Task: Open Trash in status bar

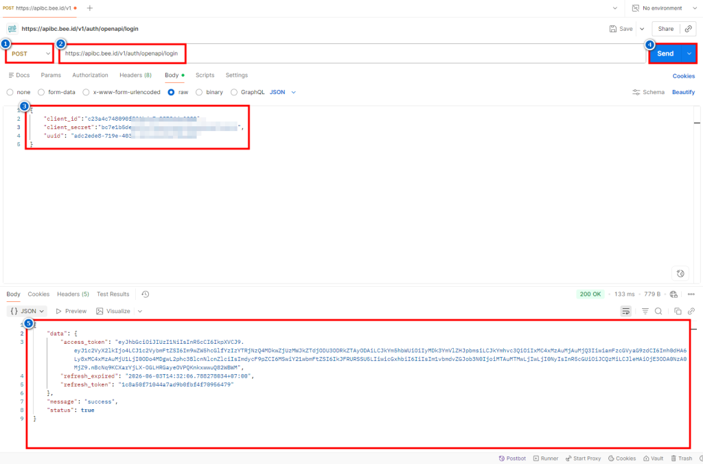Action: 682,459
